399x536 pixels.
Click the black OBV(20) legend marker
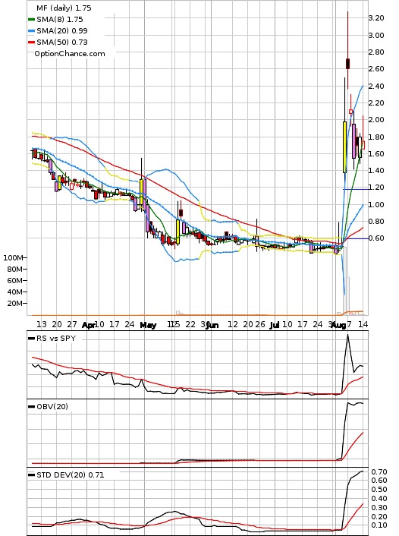tap(31, 407)
